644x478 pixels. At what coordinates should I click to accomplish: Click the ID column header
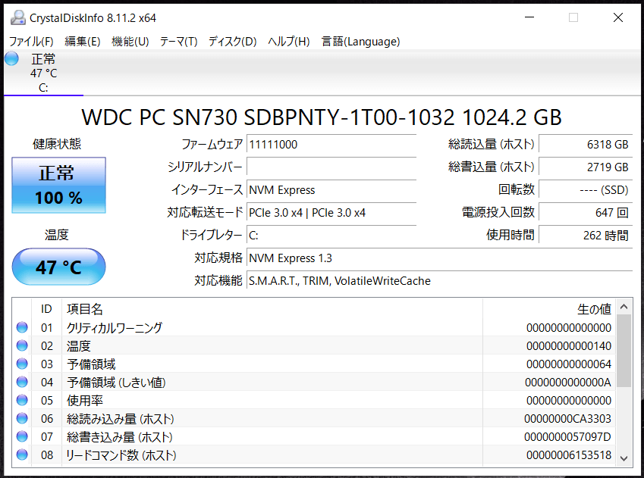[x=46, y=309]
